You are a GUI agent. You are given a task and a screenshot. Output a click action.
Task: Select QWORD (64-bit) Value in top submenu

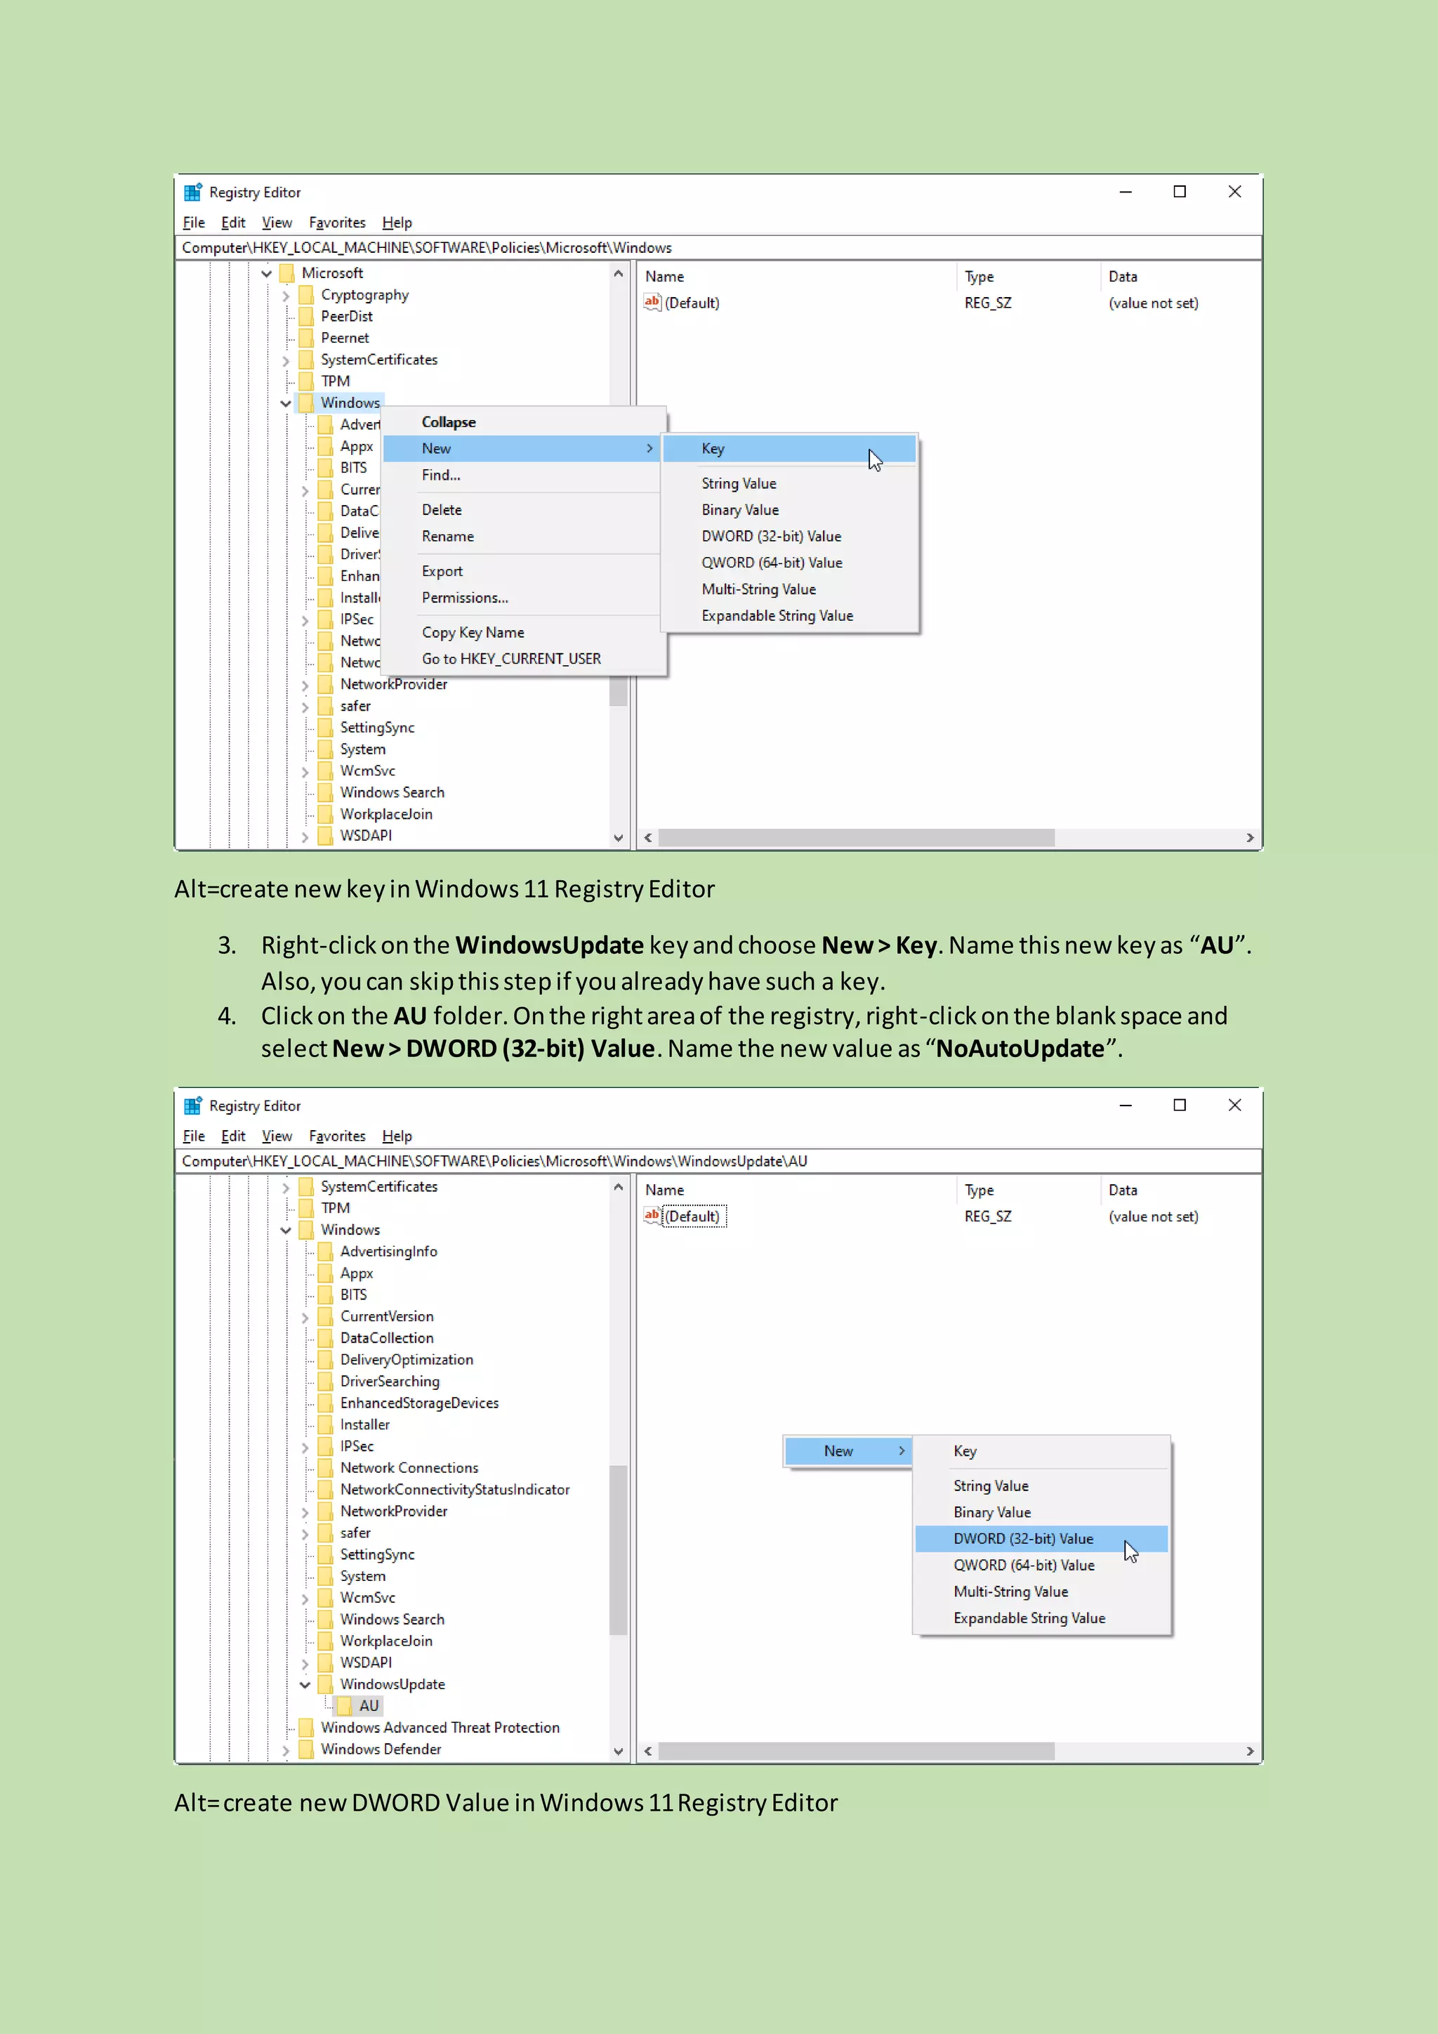point(789,563)
